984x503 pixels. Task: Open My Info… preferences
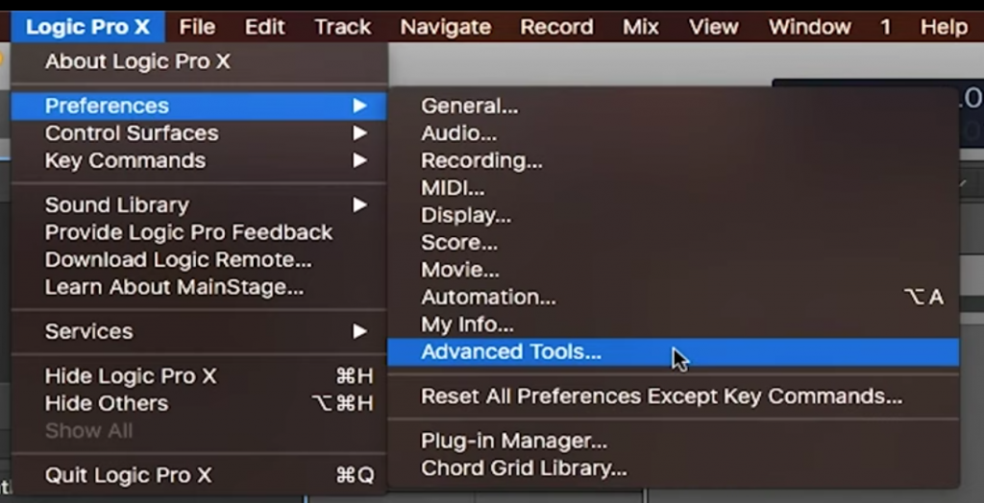pos(674,324)
